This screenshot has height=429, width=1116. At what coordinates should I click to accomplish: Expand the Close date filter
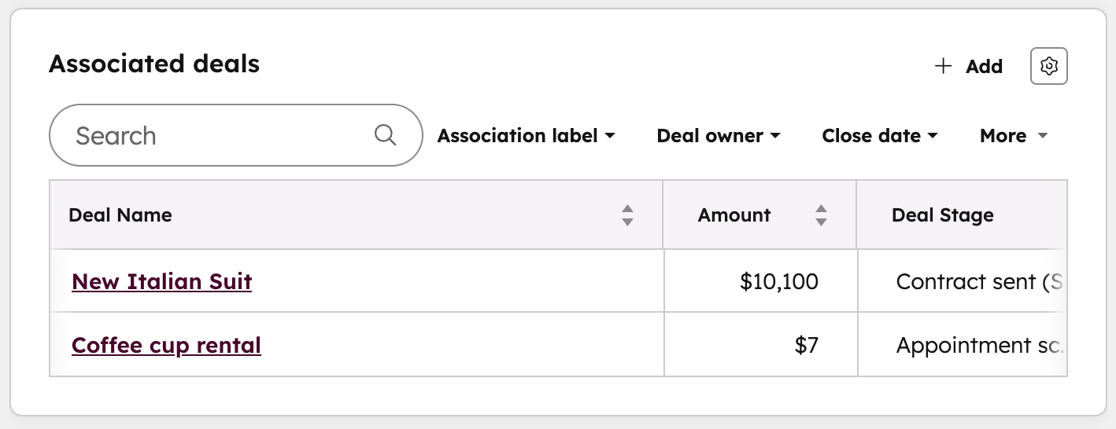pos(879,136)
